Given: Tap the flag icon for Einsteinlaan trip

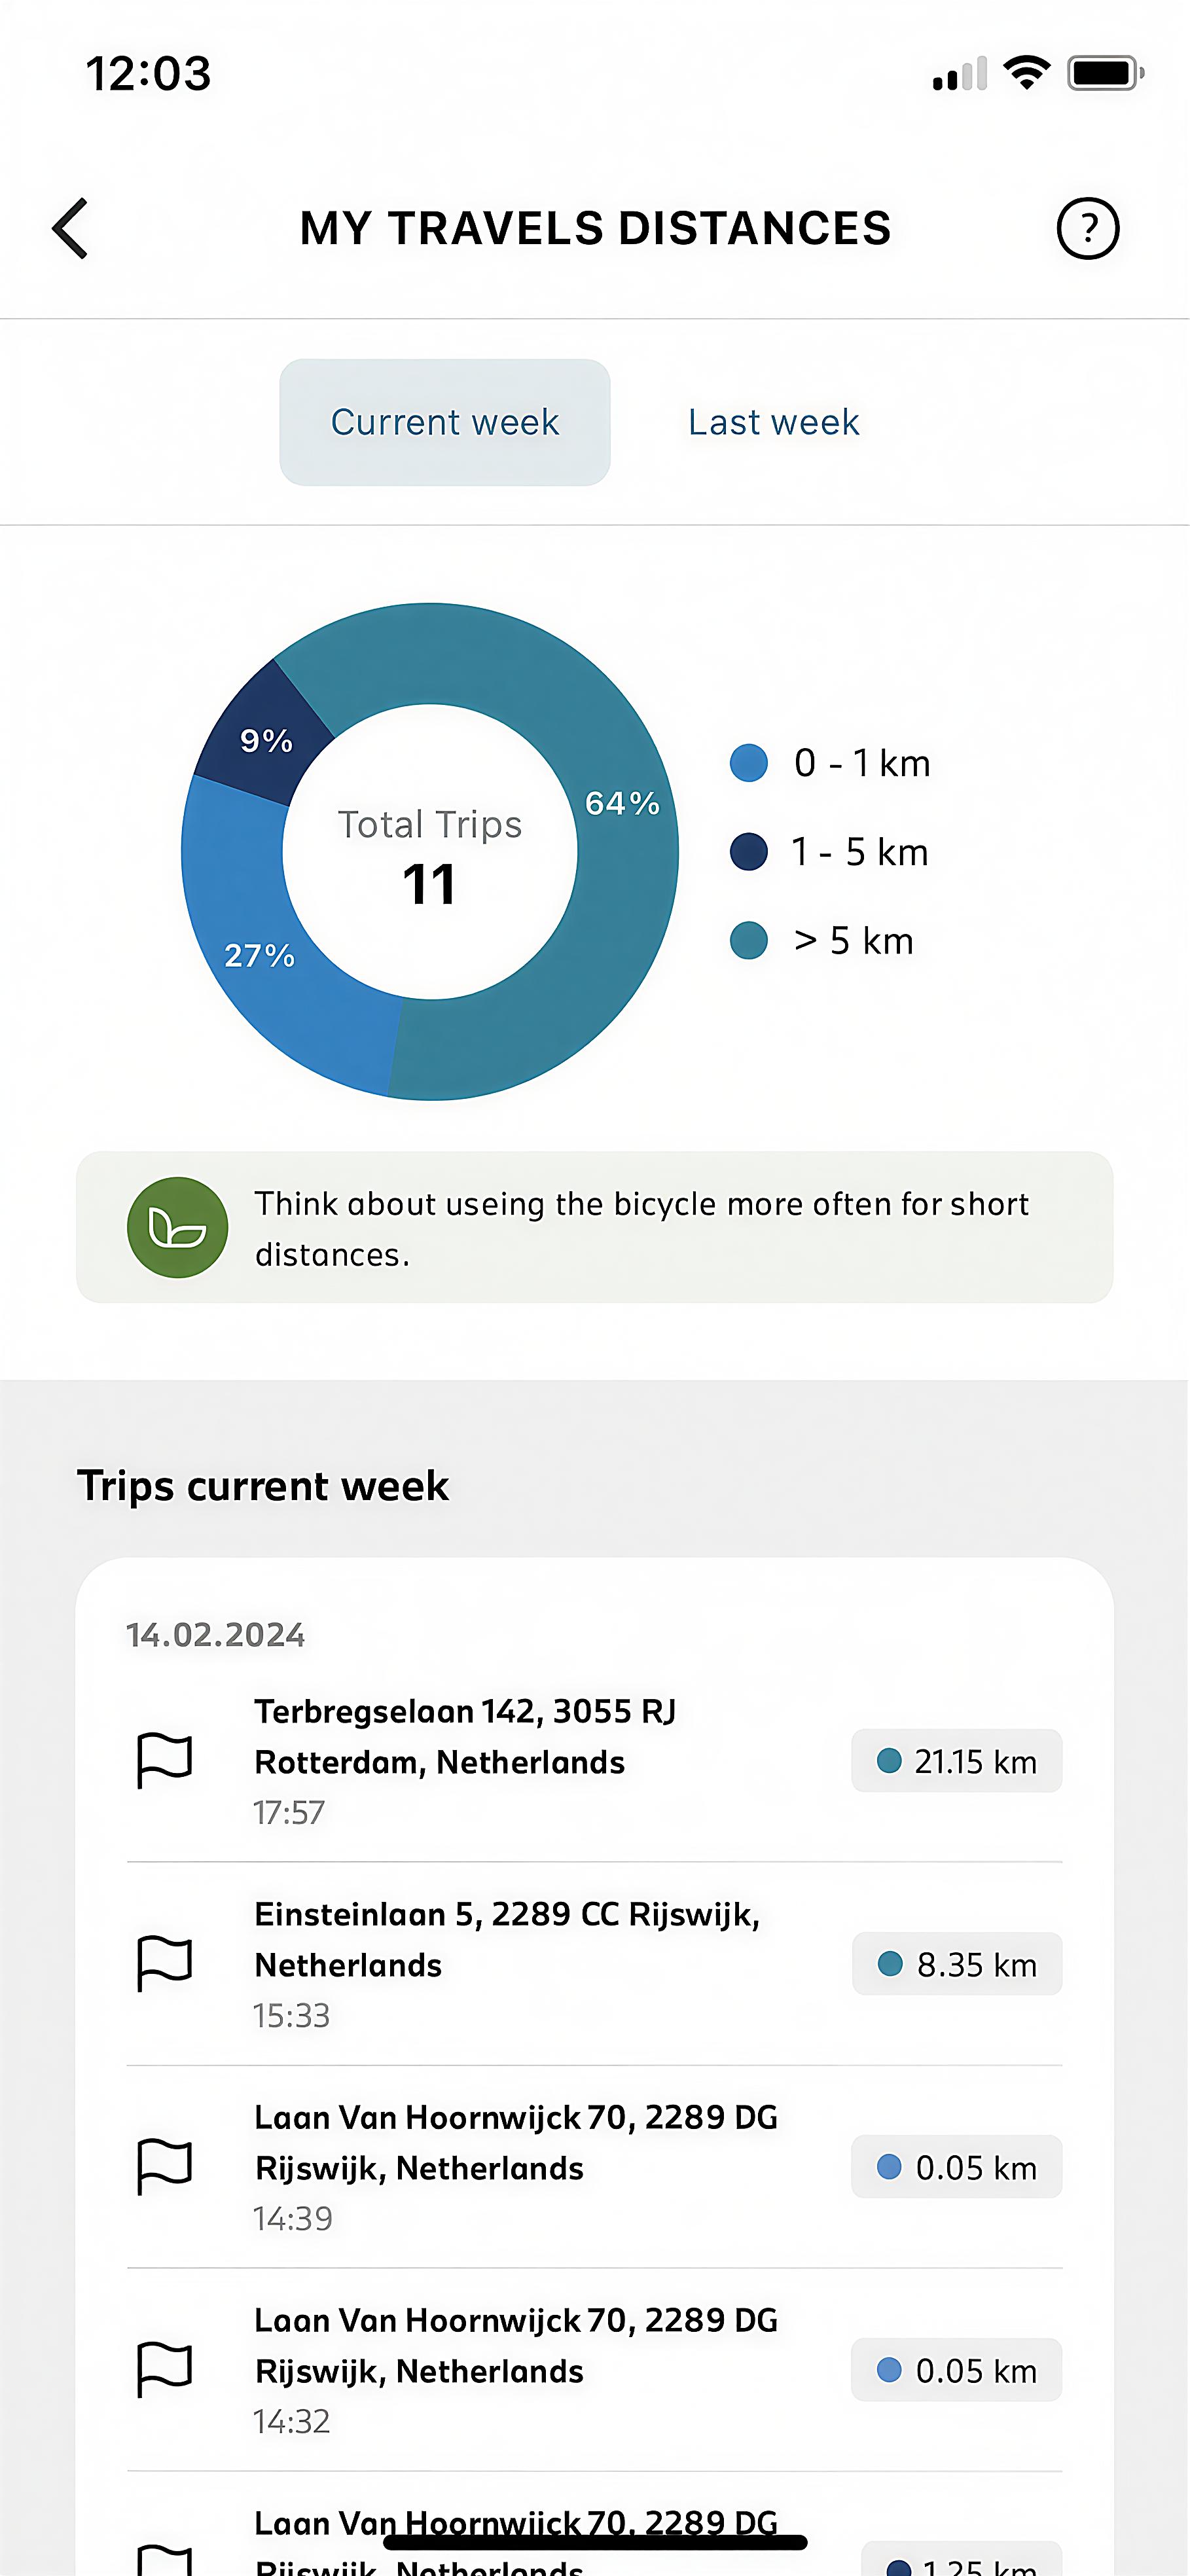Looking at the screenshot, I should pos(164,1963).
